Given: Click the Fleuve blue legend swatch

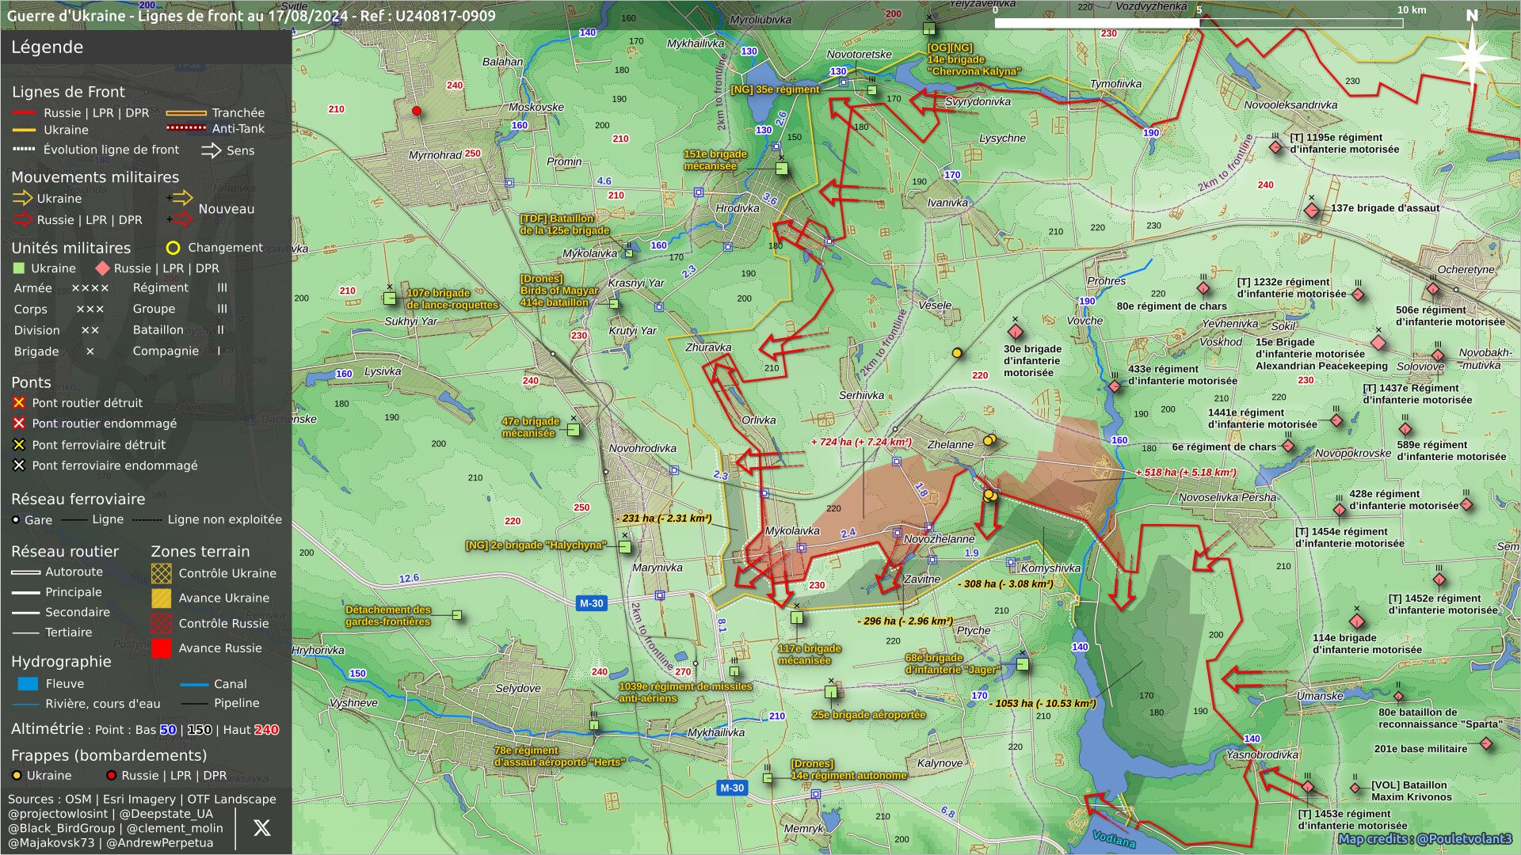Looking at the screenshot, I should click(x=28, y=684).
